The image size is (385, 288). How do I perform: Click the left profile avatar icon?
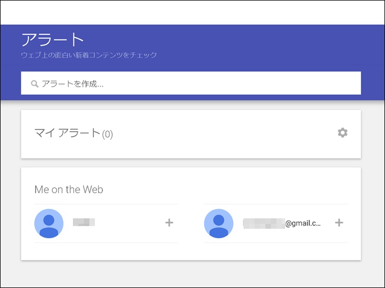pyautogui.click(x=49, y=223)
